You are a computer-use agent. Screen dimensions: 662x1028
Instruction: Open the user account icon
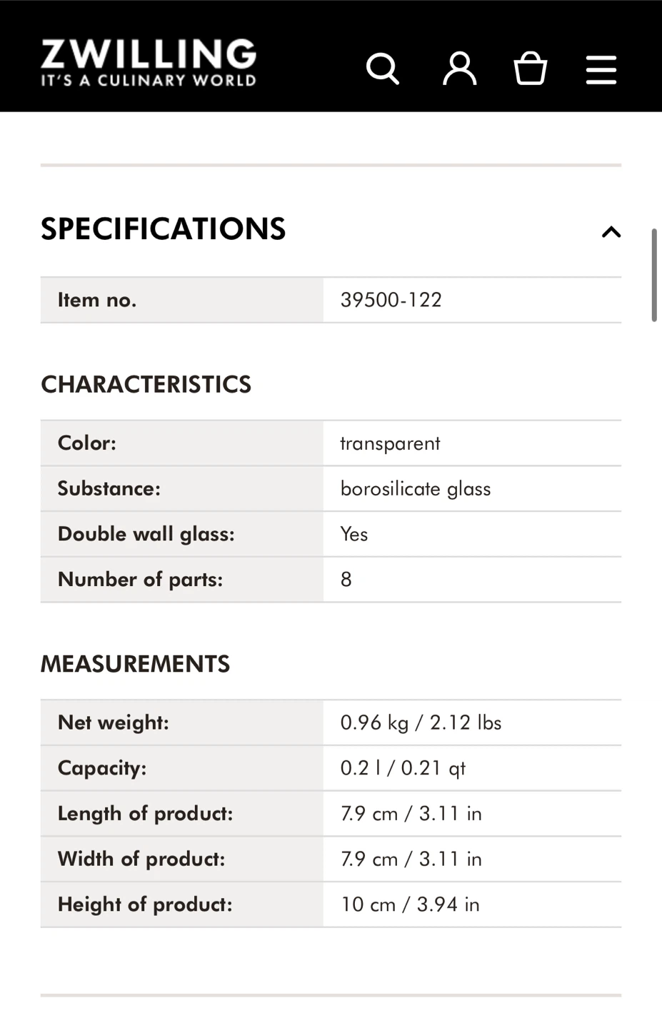click(x=459, y=69)
